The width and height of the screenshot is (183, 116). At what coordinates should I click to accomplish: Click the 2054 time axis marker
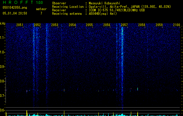pos(72,25)
